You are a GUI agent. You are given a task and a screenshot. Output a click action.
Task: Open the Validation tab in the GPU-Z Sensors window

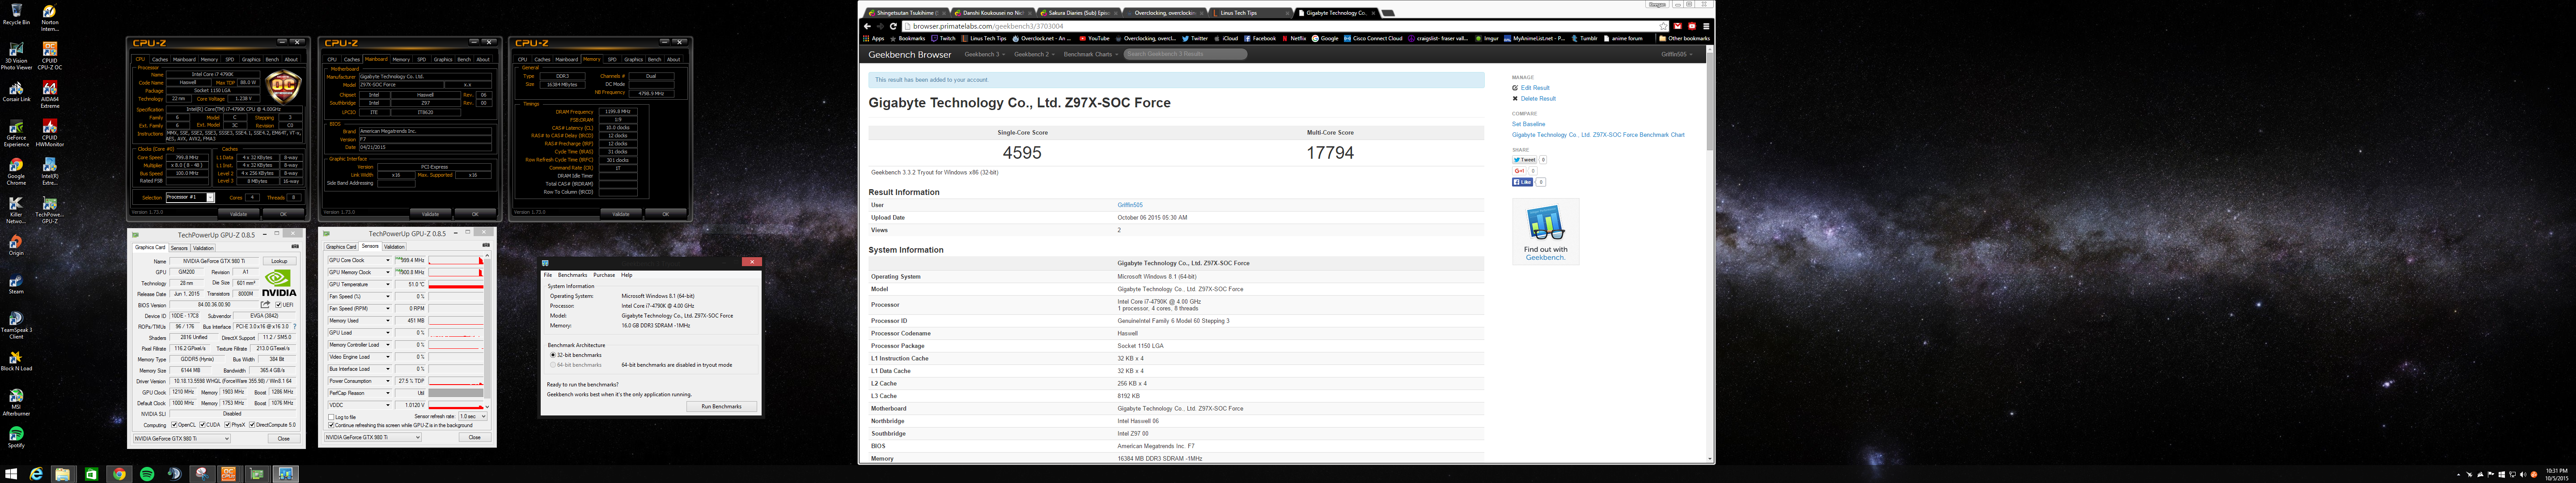pyautogui.click(x=395, y=246)
